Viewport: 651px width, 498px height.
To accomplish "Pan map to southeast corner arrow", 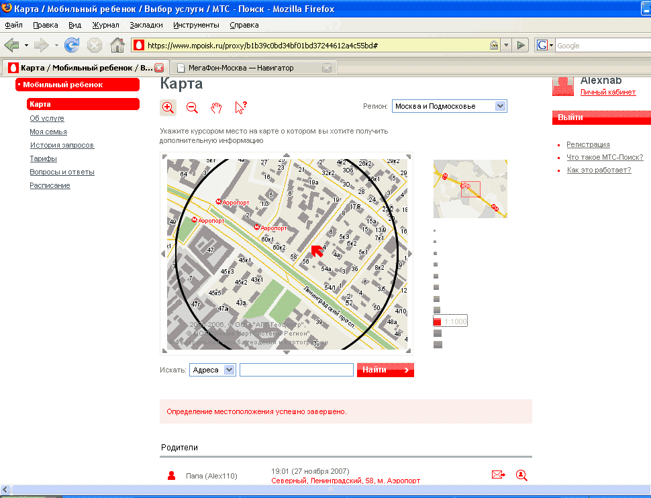I will 409,351.
